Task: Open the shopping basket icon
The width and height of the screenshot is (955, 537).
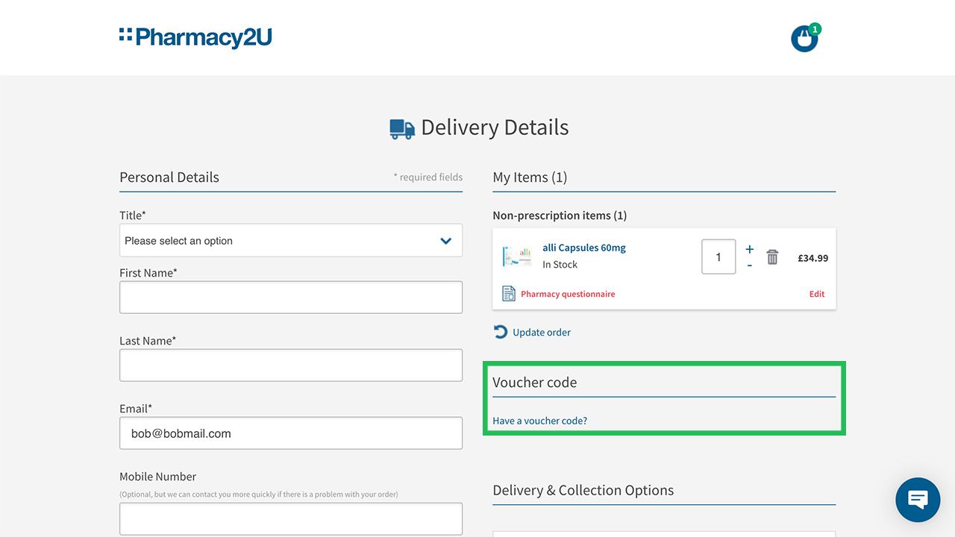Action: [805, 38]
